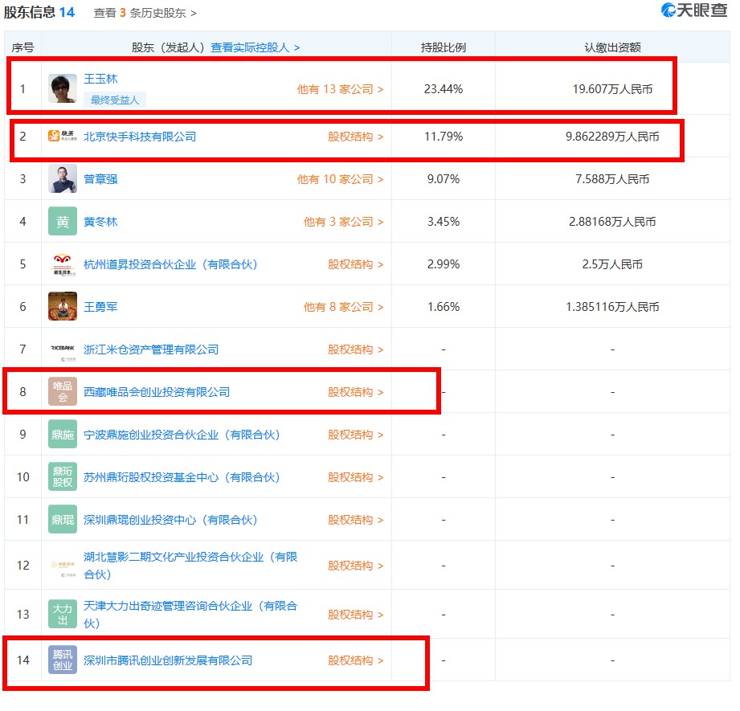
Task: Open 王勇军's avatar photo
Action: point(63,306)
